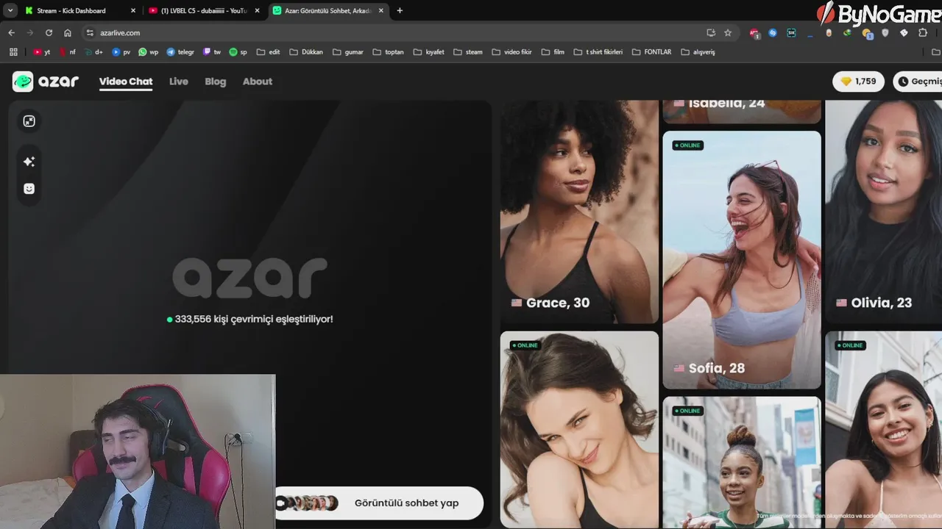Go back to previous page
The height and width of the screenshot is (529, 942).
(11, 32)
